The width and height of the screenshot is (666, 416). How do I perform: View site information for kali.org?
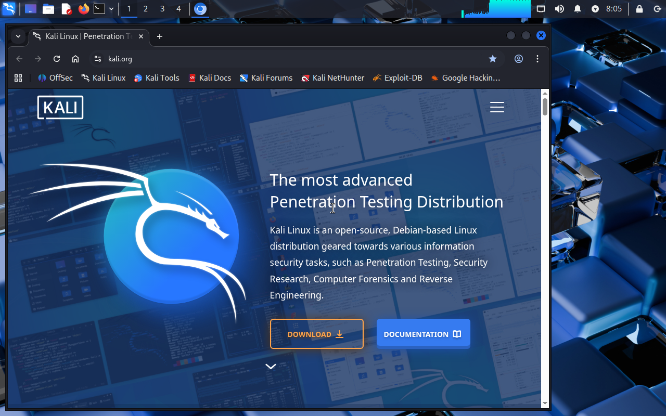(x=97, y=59)
